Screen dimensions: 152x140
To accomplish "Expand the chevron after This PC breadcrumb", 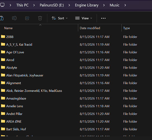I will 34,5.
